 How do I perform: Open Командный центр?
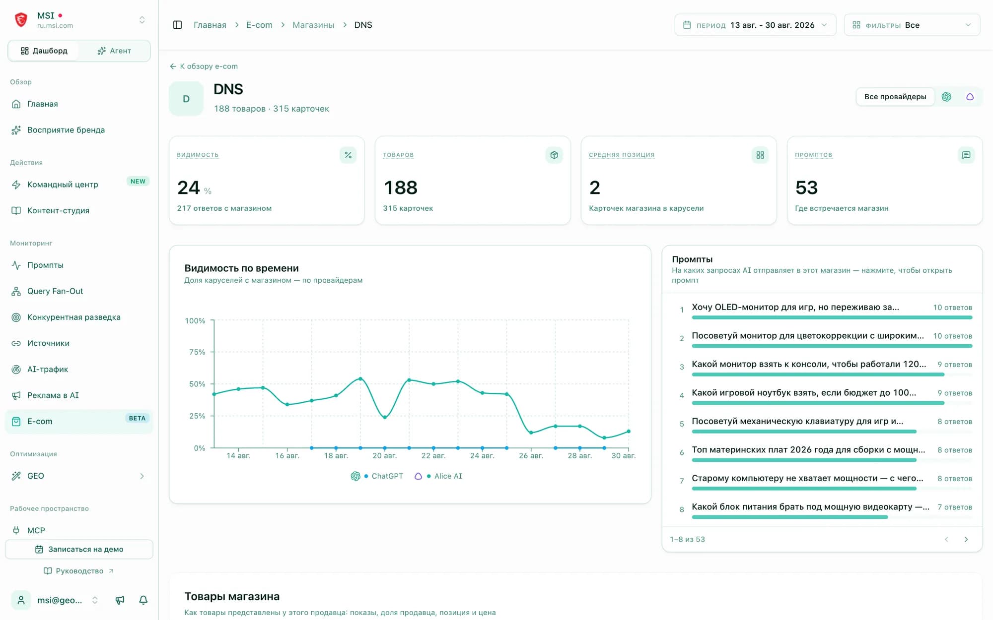click(x=79, y=185)
